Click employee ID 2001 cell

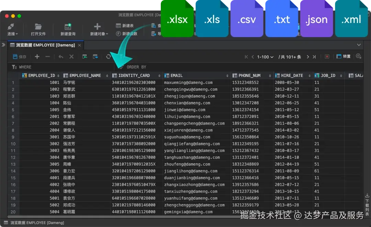[x=54, y=116]
